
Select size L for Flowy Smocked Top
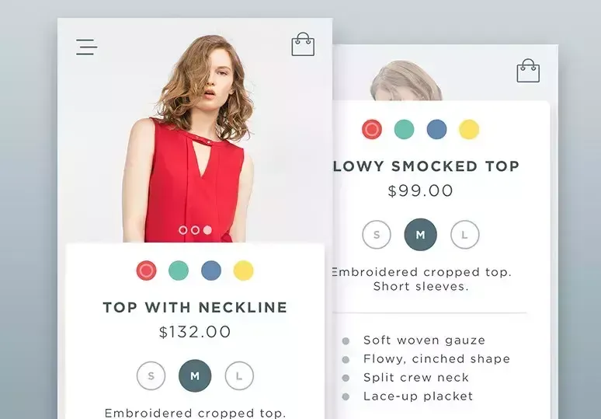point(464,235)
